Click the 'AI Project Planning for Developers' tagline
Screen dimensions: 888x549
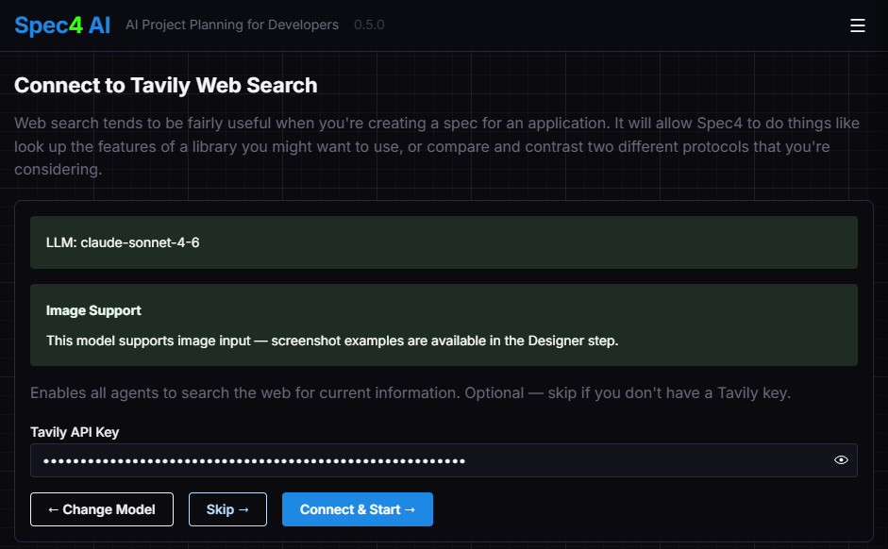(x=231, y=25)
